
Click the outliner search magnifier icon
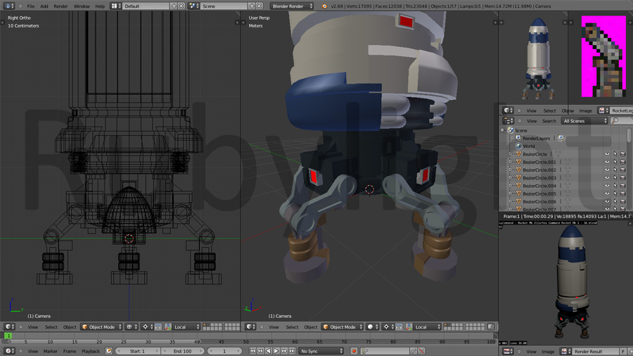tap(615, 121)
